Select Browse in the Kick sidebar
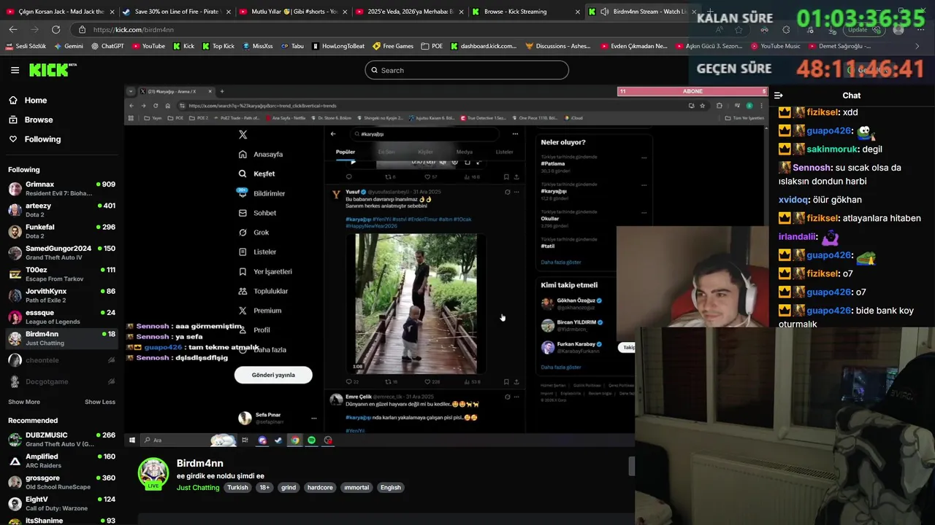 pos(31,120)
